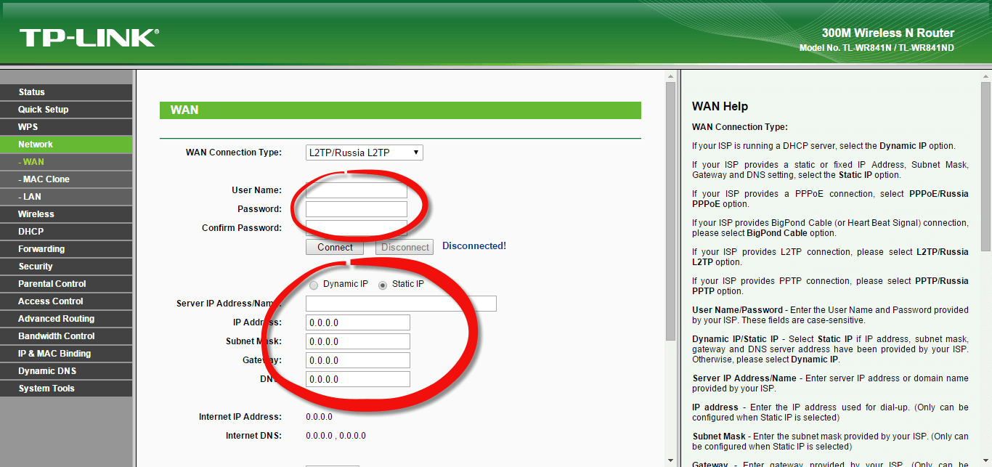The width and height of the screenshot is (992, 467).
Task: Go to the WPS page
Action: click(x=66, y=127)
